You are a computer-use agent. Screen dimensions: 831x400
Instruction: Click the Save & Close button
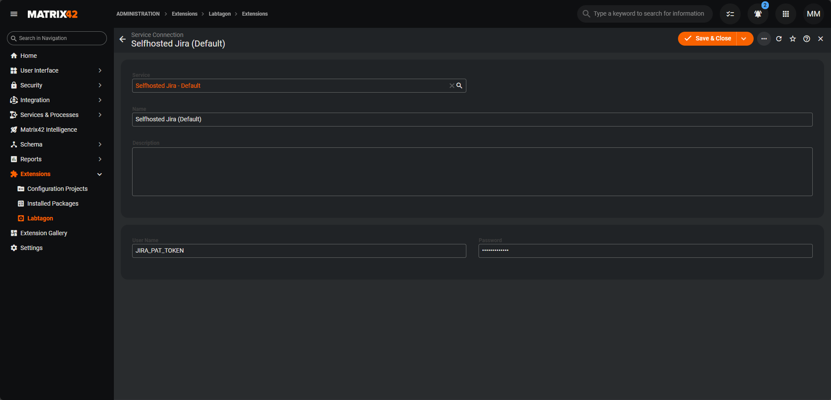[x=708, y=39]
